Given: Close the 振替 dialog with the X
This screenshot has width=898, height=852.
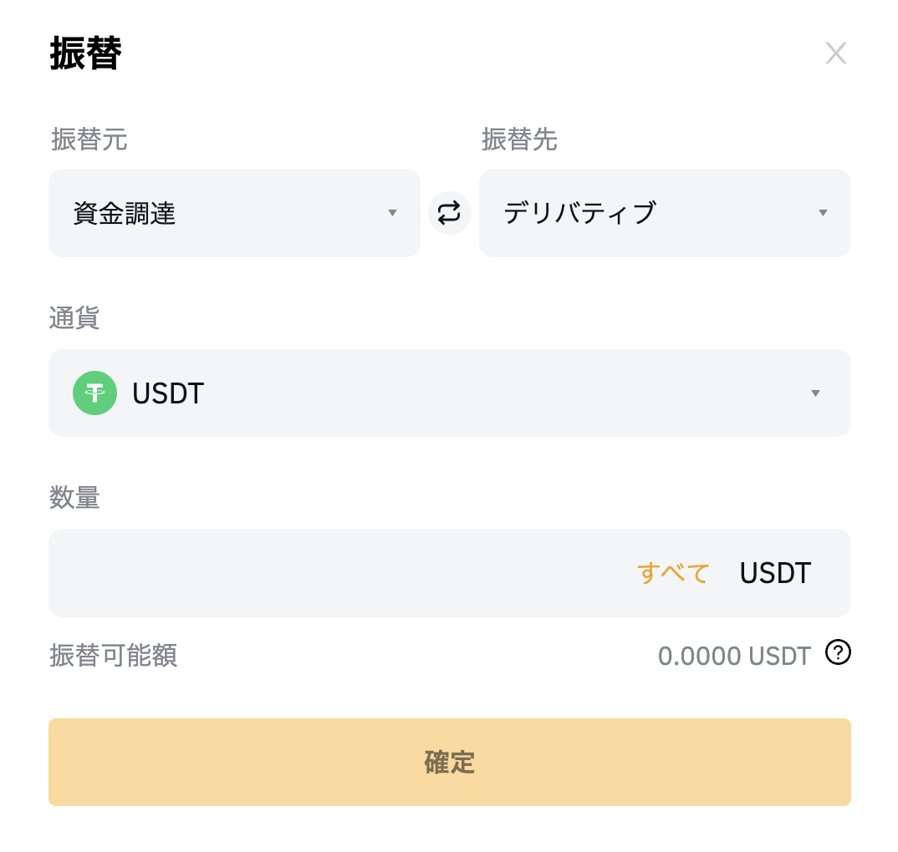Looking at the screenshot, I should (x=835, y=53).
